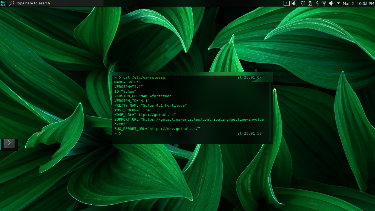Open the Wi-Fi network icon
This screenshot has height=211, width=375.
tap(324, 3)
